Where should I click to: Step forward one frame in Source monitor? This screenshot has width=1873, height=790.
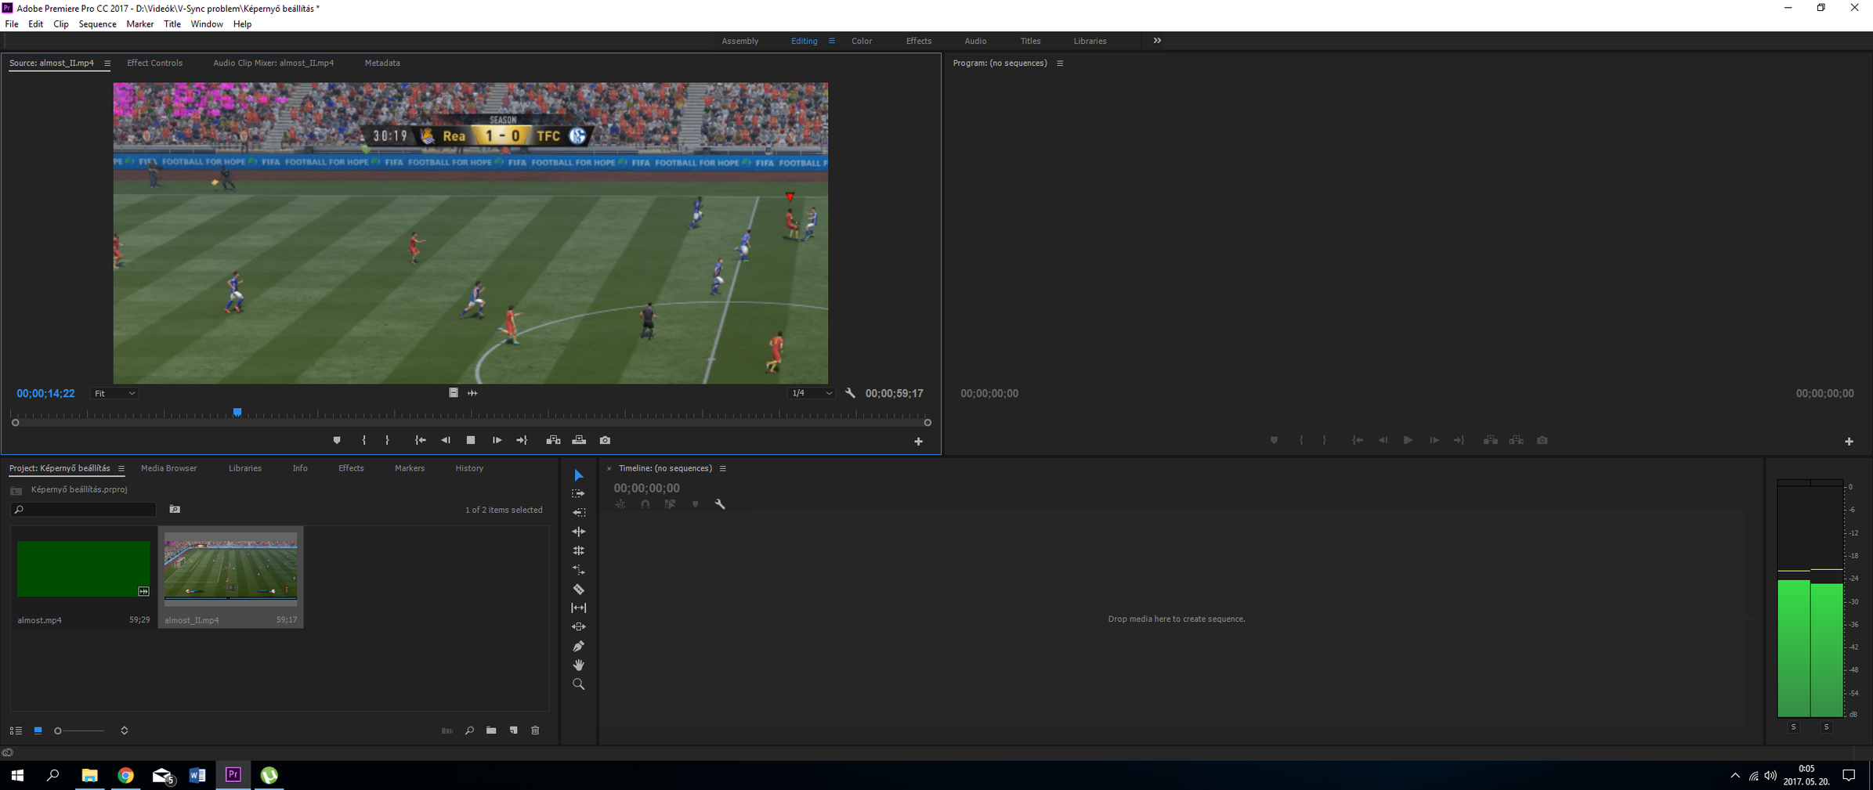(x=497, y=441)
